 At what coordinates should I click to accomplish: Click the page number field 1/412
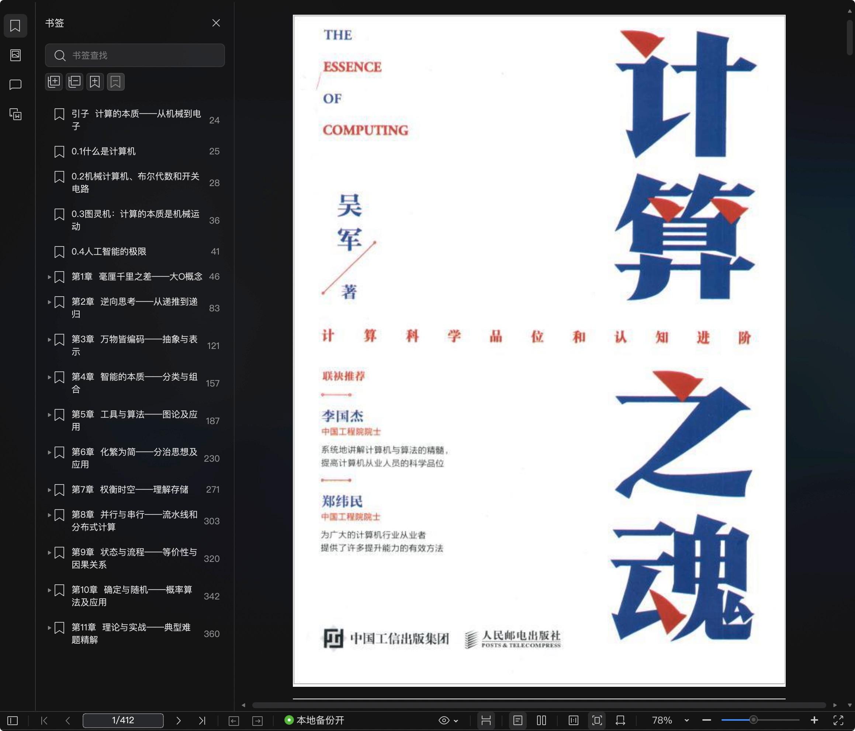click(x=123, y=720)
